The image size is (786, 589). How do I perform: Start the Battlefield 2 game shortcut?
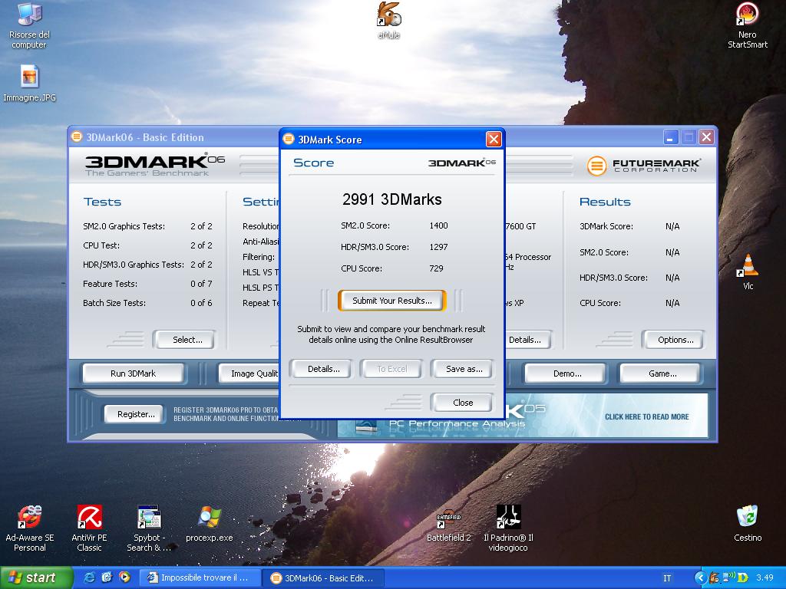pyautogui.click(x=448, y=528)
